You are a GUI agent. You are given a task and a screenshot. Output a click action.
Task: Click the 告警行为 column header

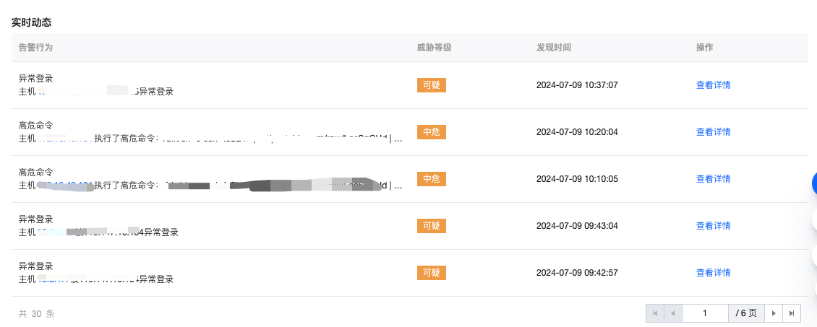coord(35,47)
